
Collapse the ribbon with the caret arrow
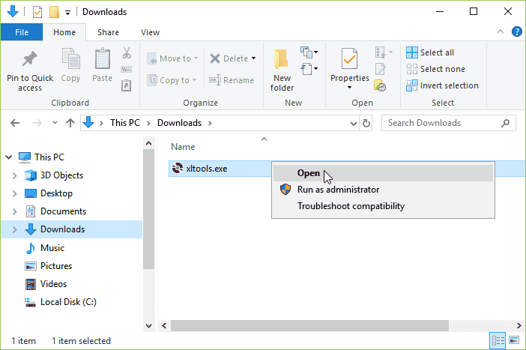tap(501, 32)
